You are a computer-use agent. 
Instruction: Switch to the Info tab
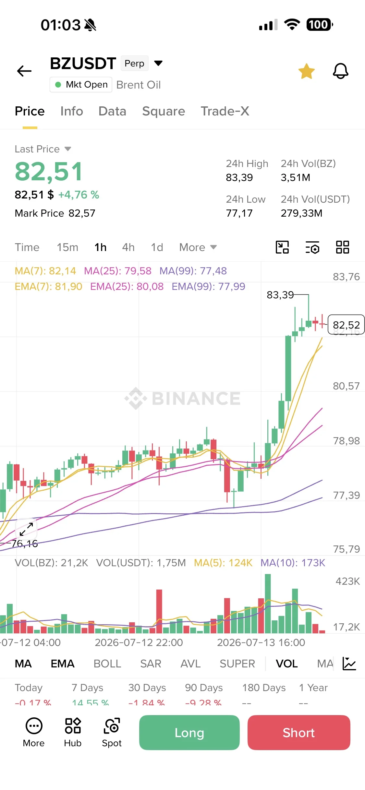72,111
